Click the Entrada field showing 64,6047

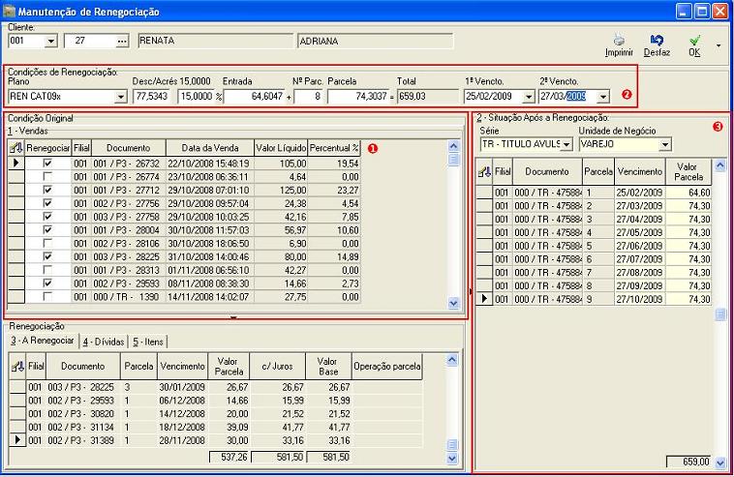coord(254,97)
